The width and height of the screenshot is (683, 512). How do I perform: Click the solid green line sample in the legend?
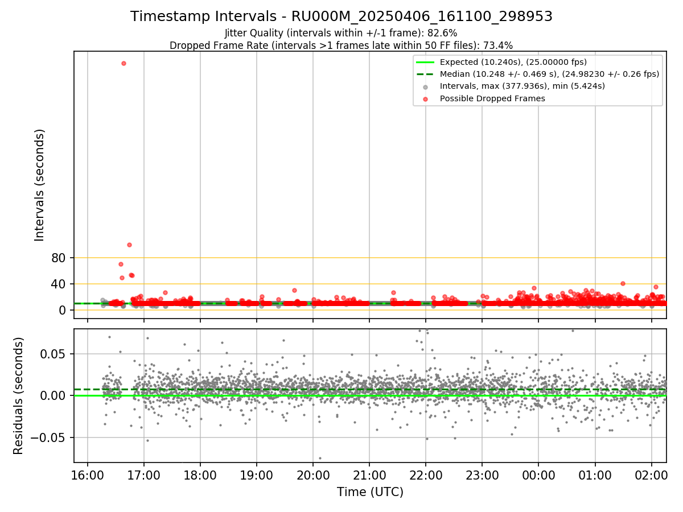[x=425, y=62]
